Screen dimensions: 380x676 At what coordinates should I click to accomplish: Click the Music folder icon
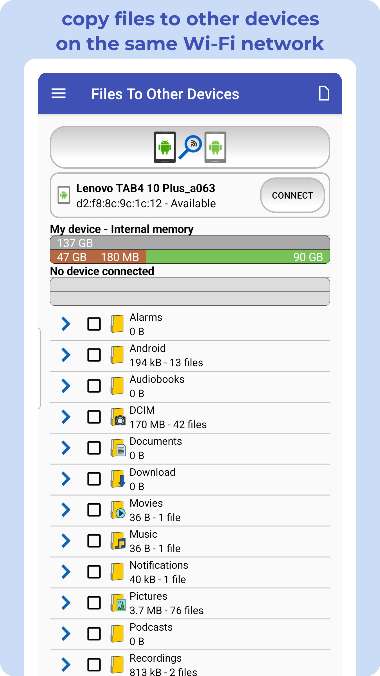(118, 541)
